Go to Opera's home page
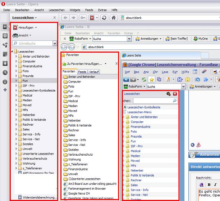Viewport: 220px width, 201px height. [114, 18]
